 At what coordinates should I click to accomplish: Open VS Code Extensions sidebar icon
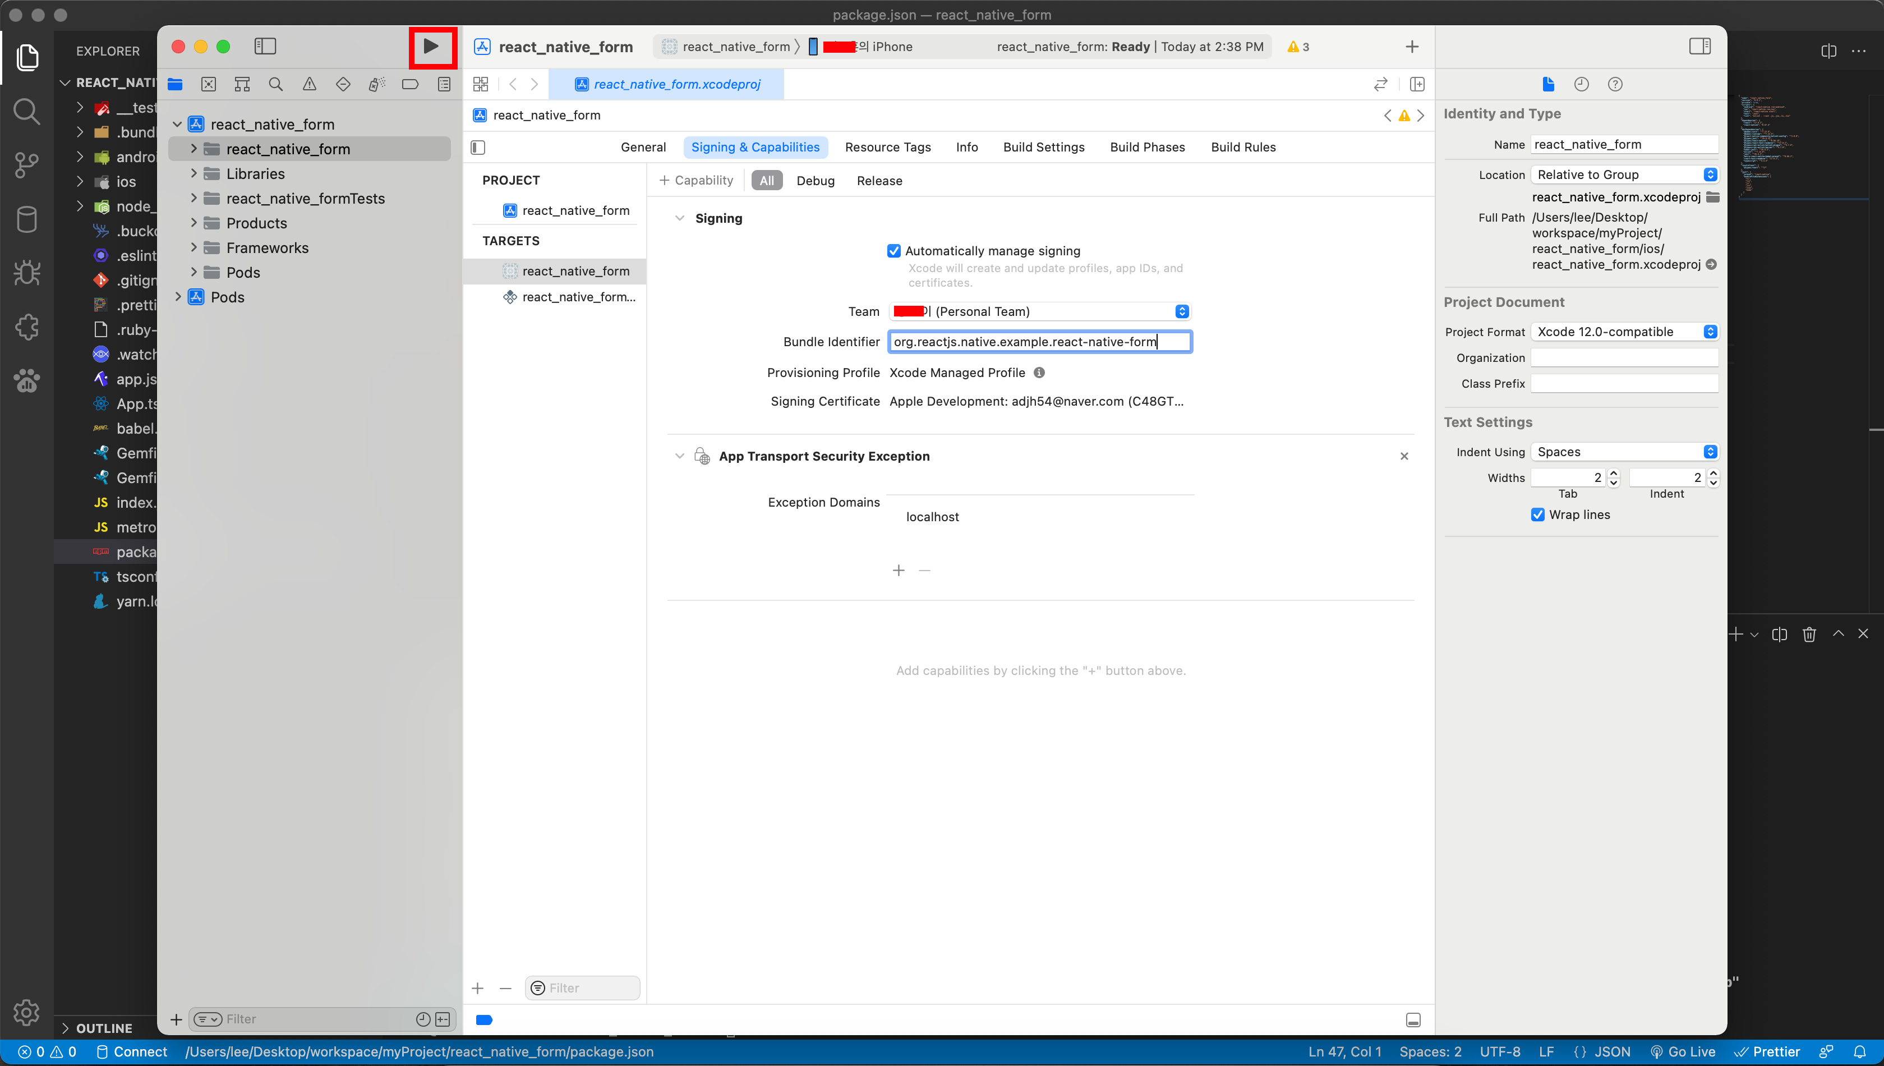(x=27, y=327)
